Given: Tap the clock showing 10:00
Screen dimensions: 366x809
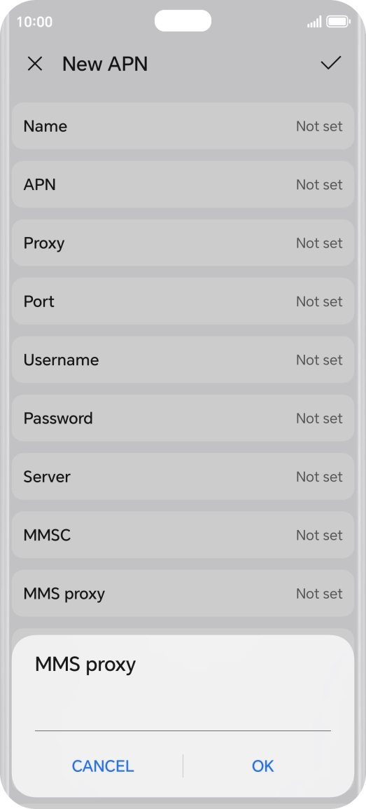Looking at the screenshot, I should [x=34, y=22].
